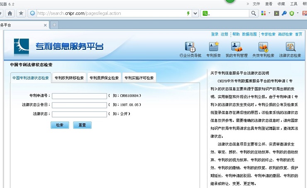Switch to 专利权利转移检索 tab
The width and height of the screenshot is (307, 188).
69,78
